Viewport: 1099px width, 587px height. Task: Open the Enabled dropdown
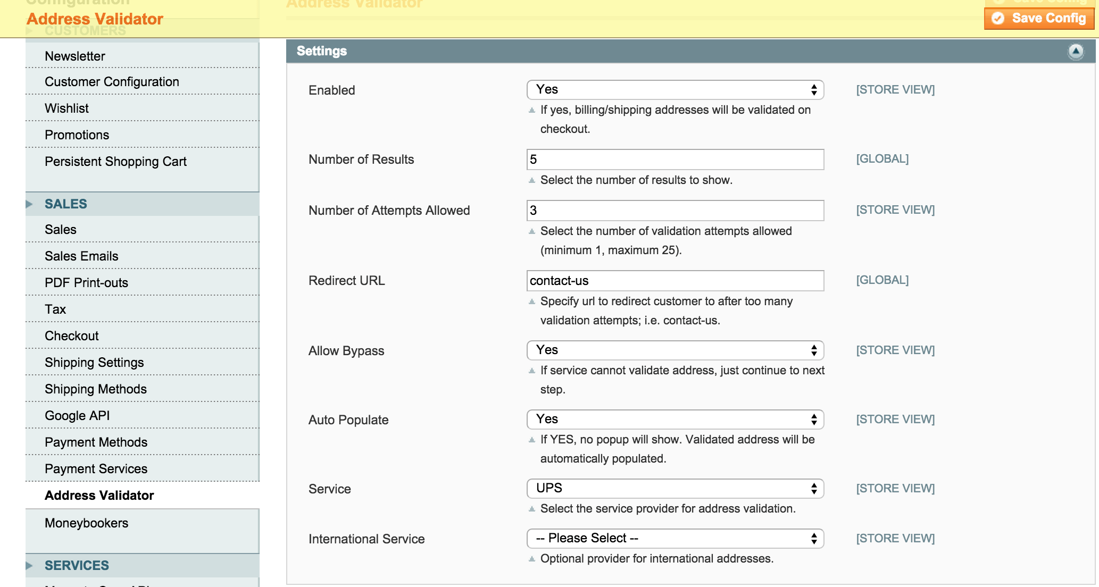click(x=675, y=90)
